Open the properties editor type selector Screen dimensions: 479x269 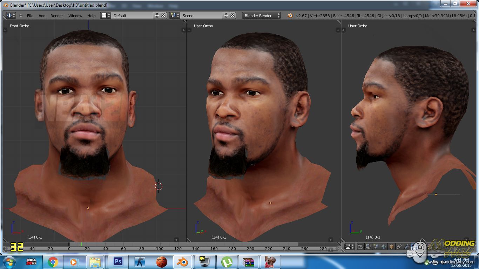point(350,247)
